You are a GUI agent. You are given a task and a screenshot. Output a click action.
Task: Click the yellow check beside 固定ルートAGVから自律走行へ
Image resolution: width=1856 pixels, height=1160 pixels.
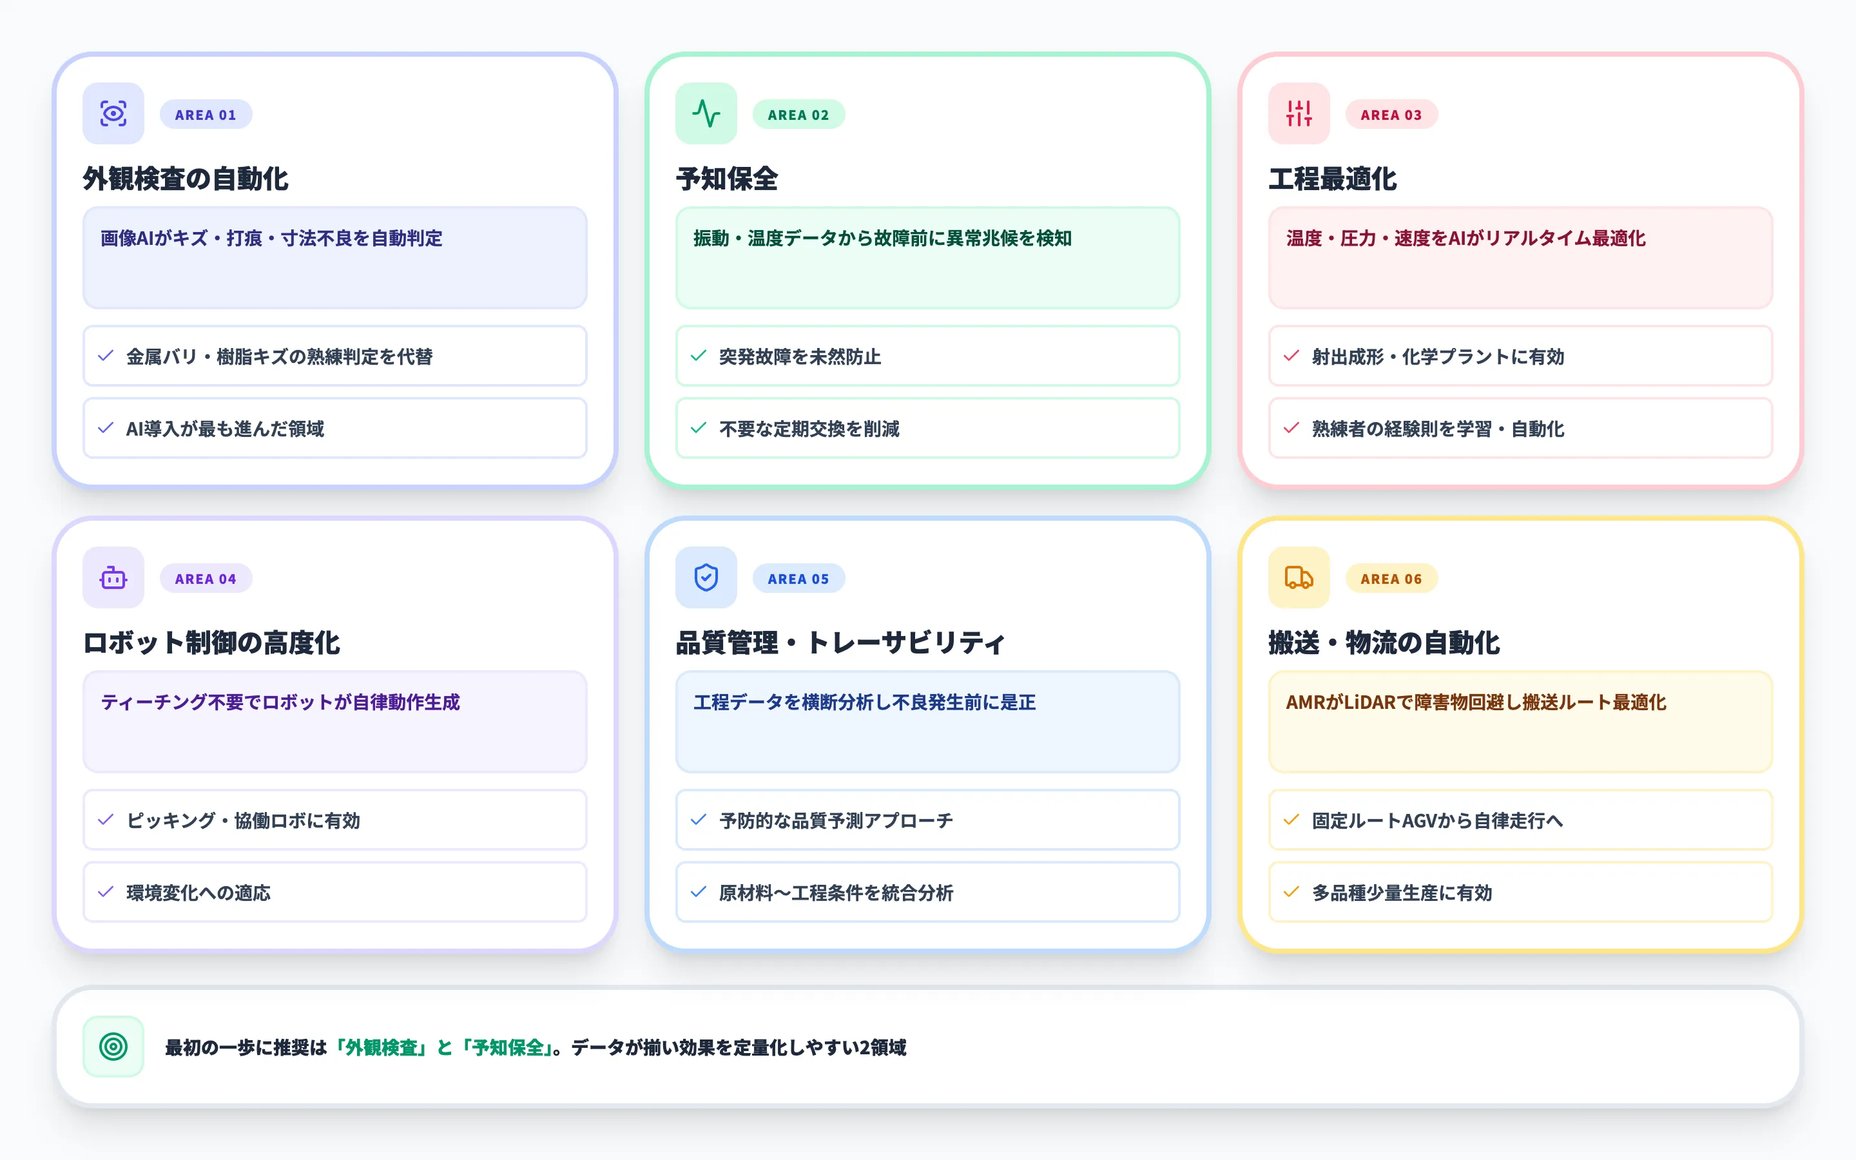[x=1290, y=820]
